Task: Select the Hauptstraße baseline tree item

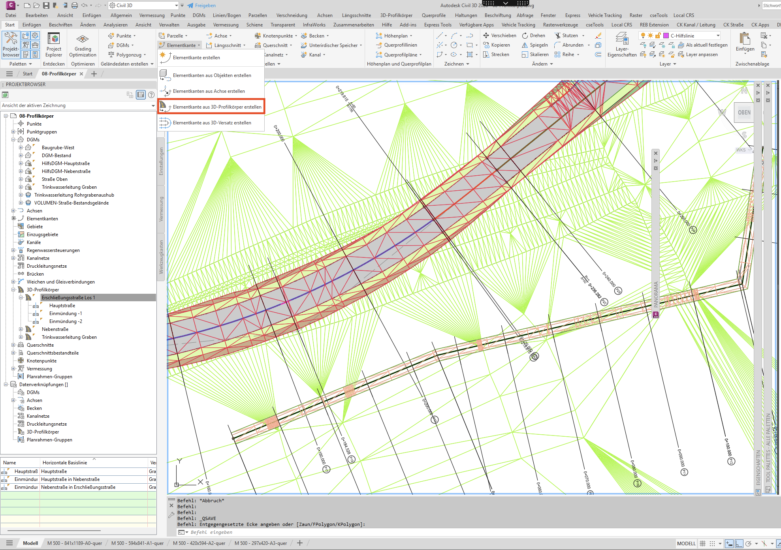Action: coord(62,306)
